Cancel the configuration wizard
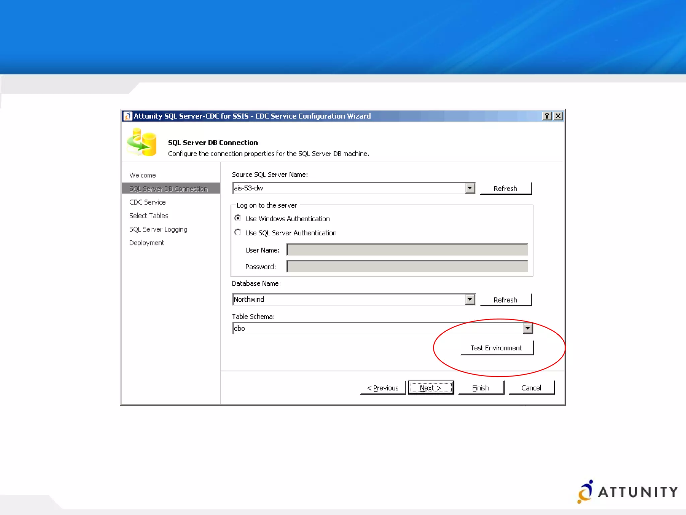Screen dimensions: 686x515 (532, 388)
